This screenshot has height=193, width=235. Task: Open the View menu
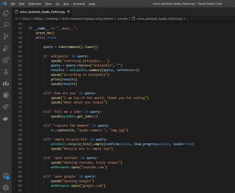(x=48, y=4)
